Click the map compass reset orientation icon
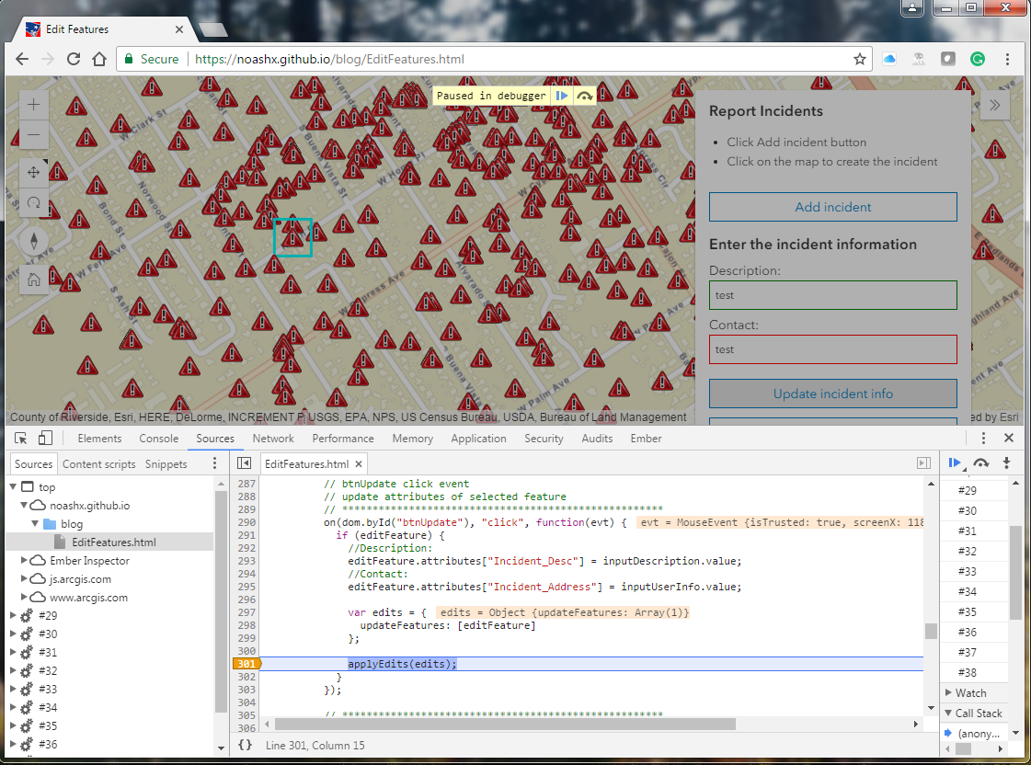1031x765 pixels. coord(33,241)
